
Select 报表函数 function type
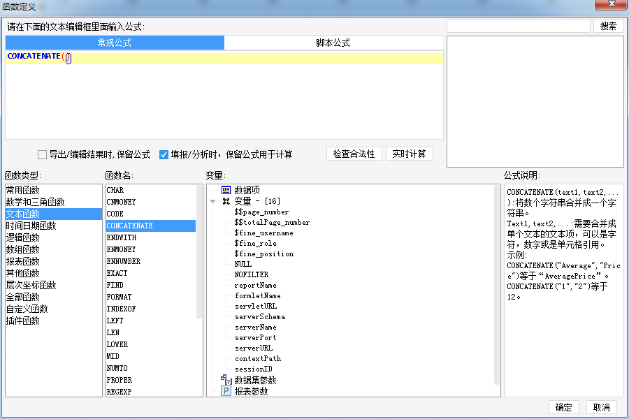point(54,261)
